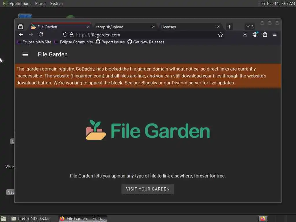The height and width of the screenshot is (222, 296).
Task: Open the Firefox account icon
Action: coord(255,35)
